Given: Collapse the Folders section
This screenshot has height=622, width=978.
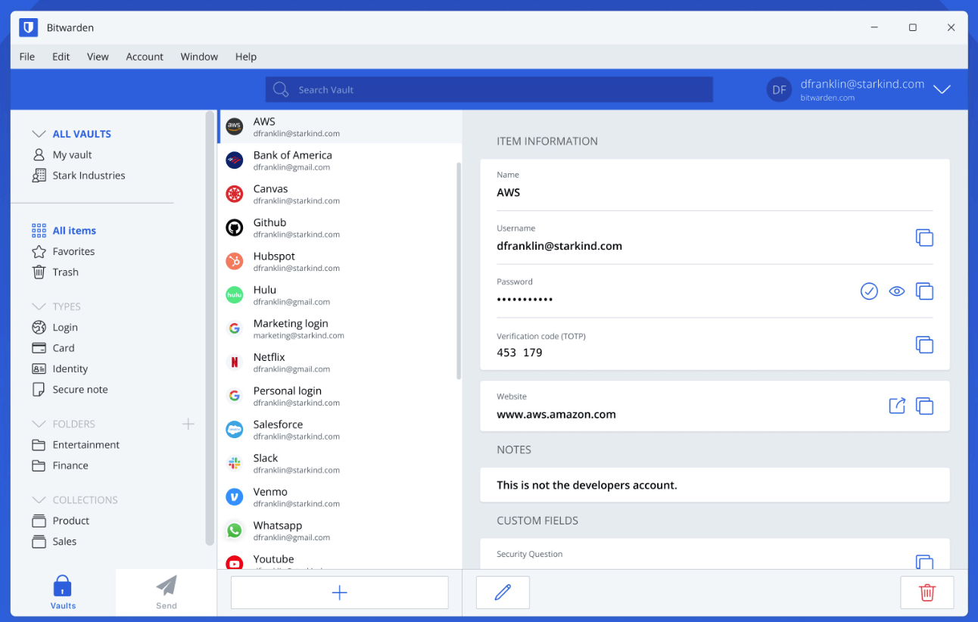Looking at the screenshot, I should pyautogui.click(x=39, y=424).
